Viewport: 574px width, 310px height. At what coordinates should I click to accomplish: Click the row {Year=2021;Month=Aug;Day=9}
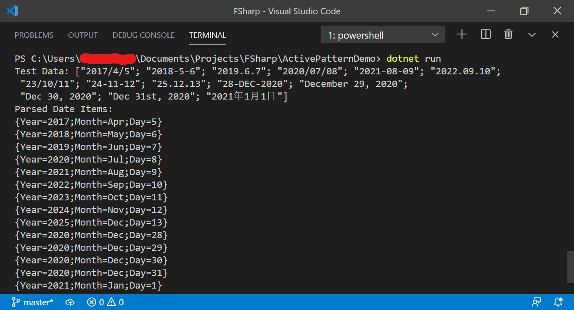[88, 172]
